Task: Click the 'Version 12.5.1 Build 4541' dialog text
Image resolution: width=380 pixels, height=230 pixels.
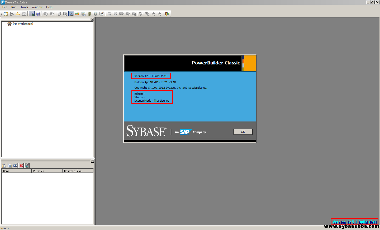Action: point(150,76)
